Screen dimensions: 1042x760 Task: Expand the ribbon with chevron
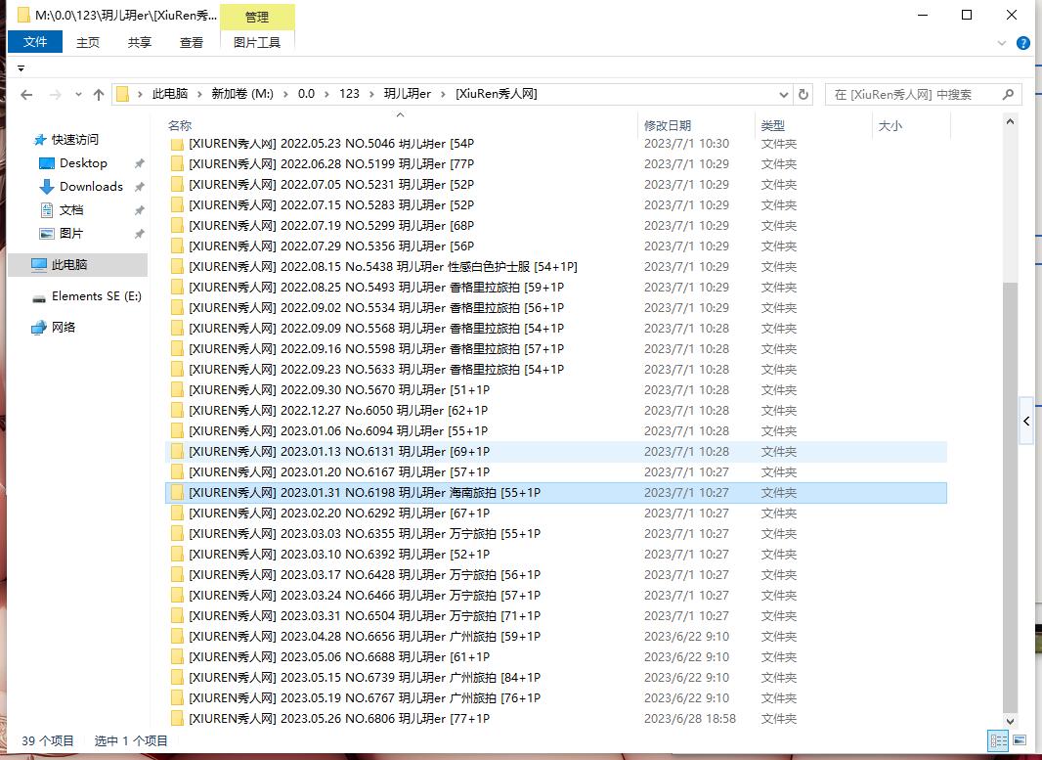click(x=1002, y=43)
